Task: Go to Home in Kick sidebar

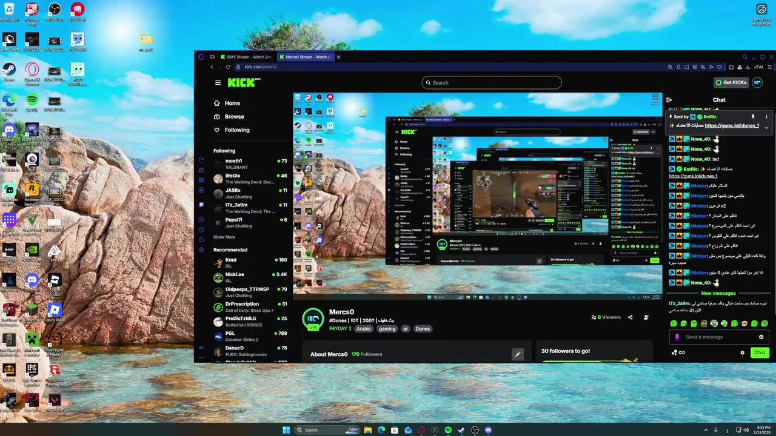Action: pyautogui.click(x=227, y=103)
